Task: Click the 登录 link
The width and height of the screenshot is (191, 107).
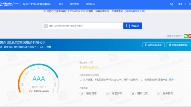Action: [x=180, y=4]
